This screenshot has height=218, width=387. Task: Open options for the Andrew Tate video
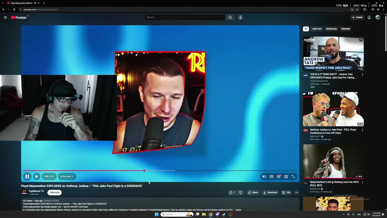[x=362, y=74]
